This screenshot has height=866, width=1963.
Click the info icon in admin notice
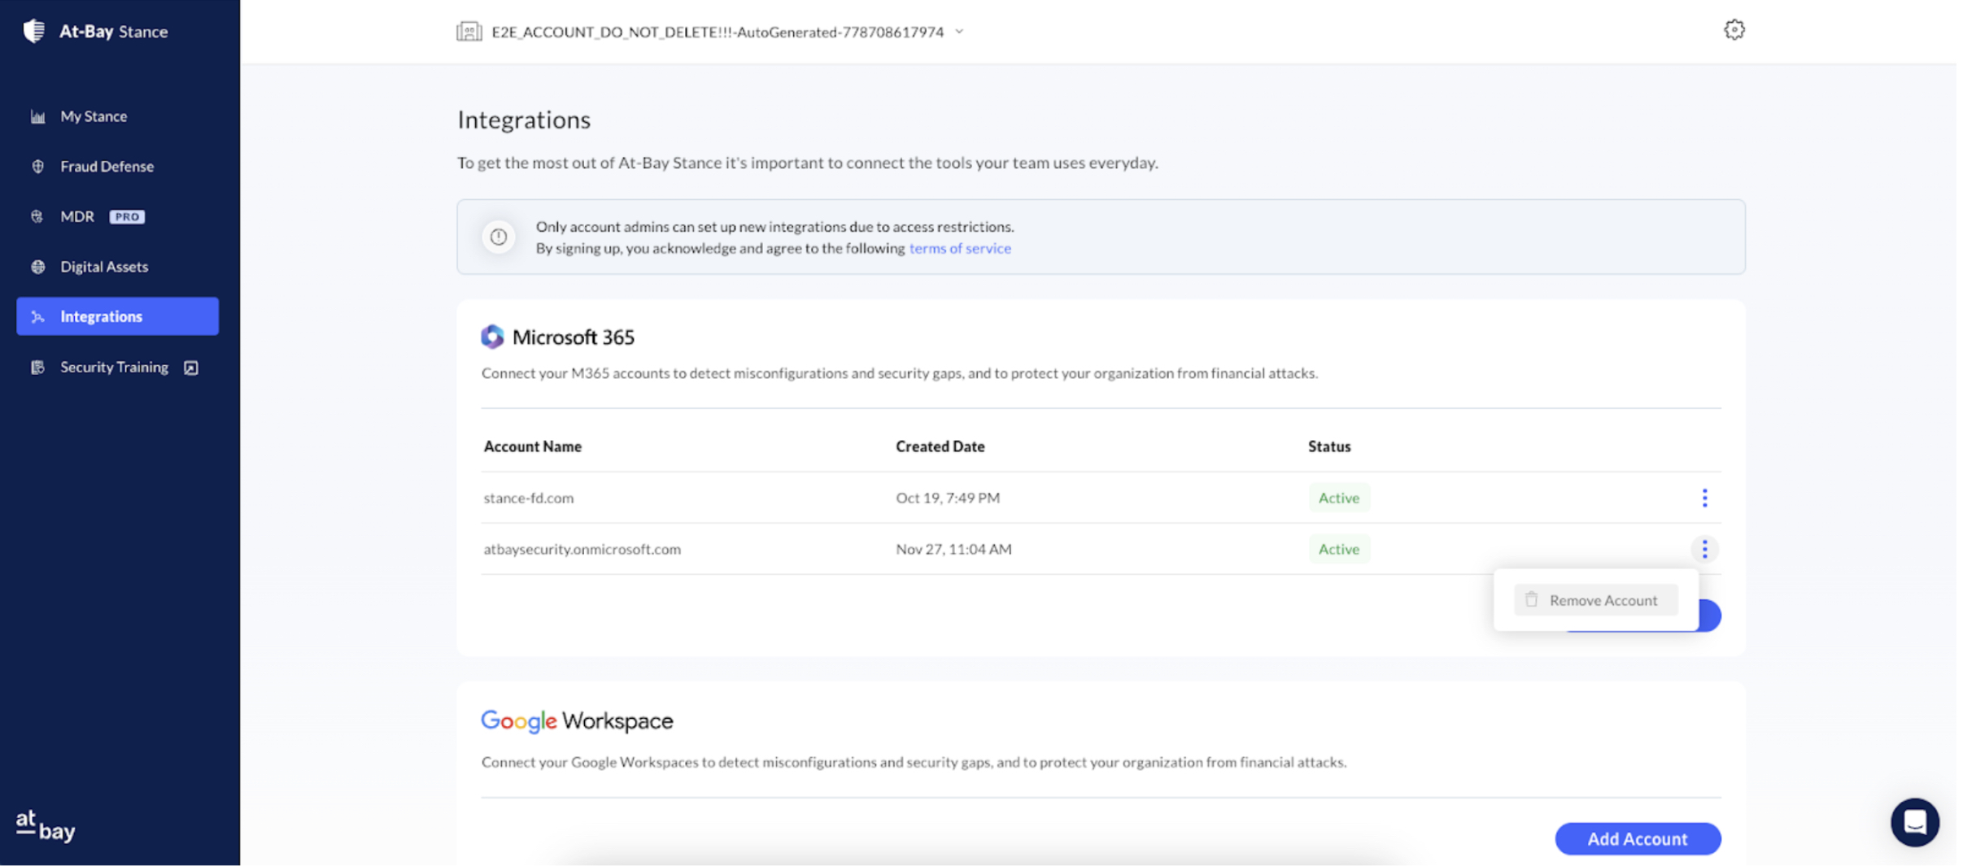[499, 237]
